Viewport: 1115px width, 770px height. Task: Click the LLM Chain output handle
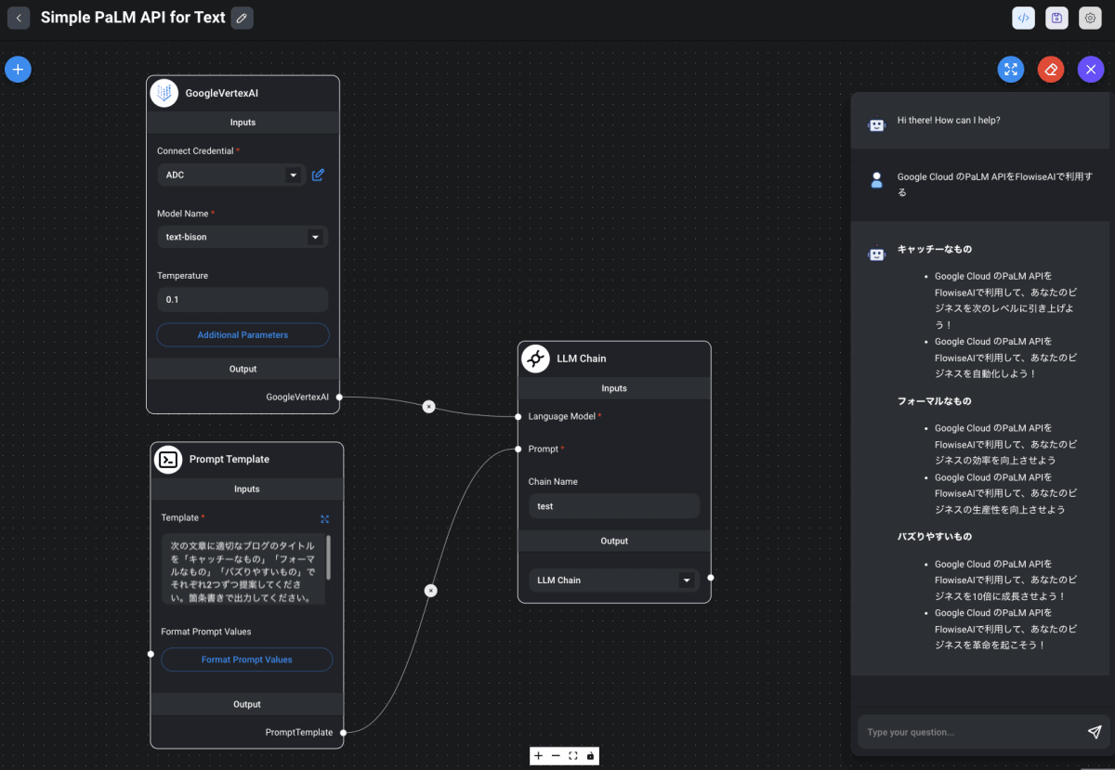[711, 577]
